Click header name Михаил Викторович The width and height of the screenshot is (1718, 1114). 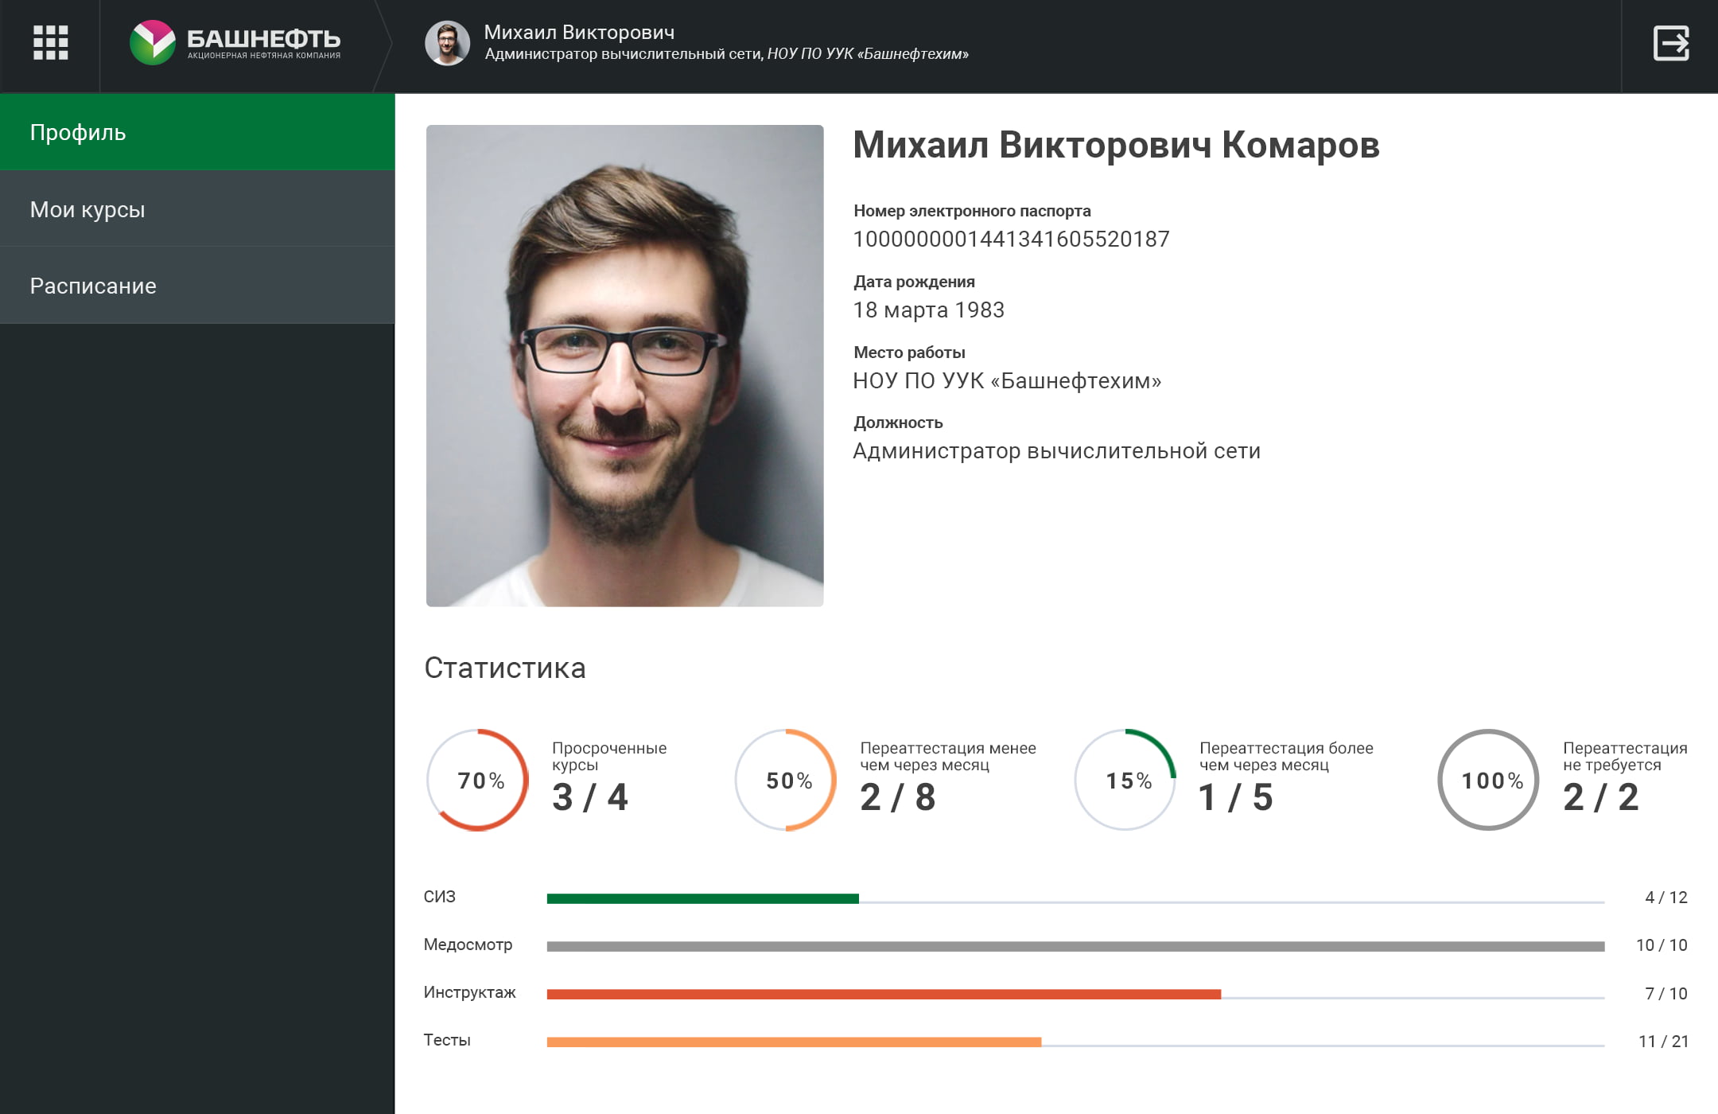579,33
